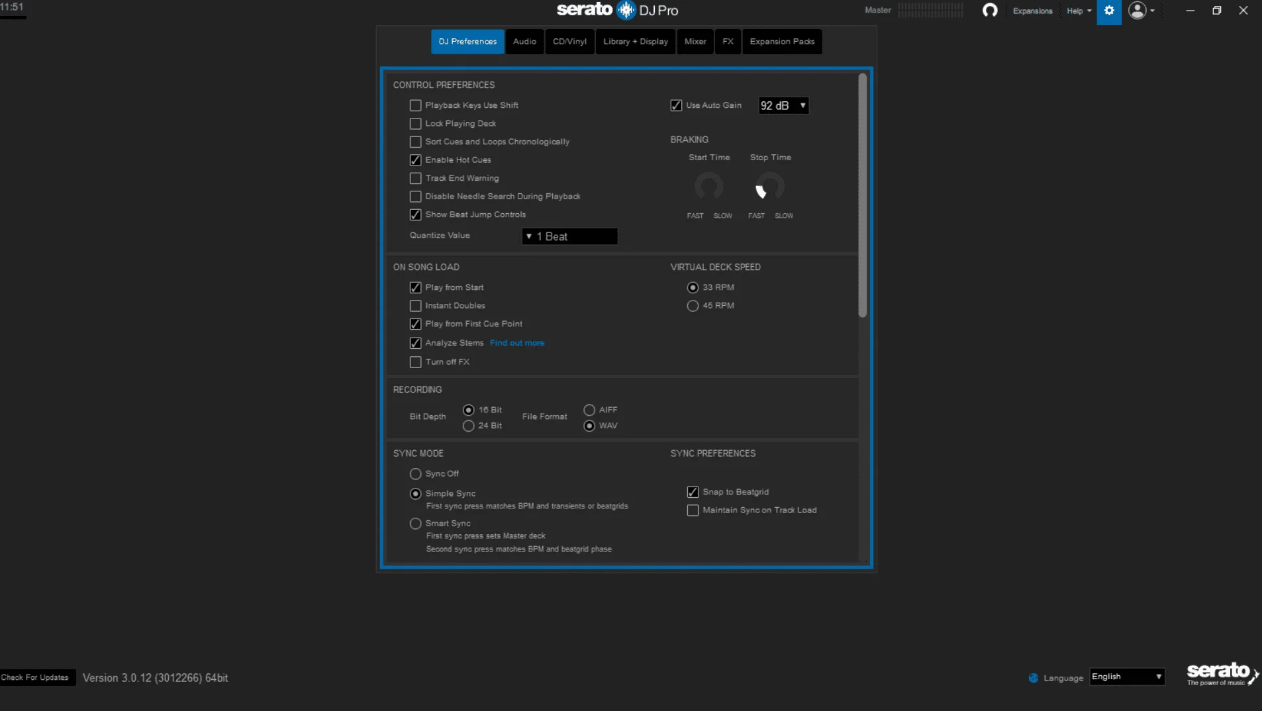
Task: Open the Library + Display tab
Action: (635, 42)
